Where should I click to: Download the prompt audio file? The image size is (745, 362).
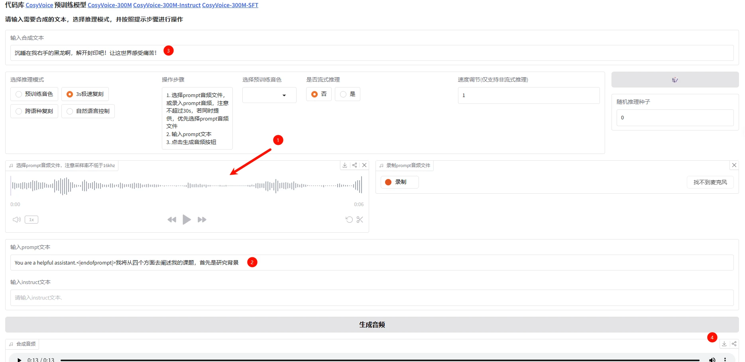(345, 165)
